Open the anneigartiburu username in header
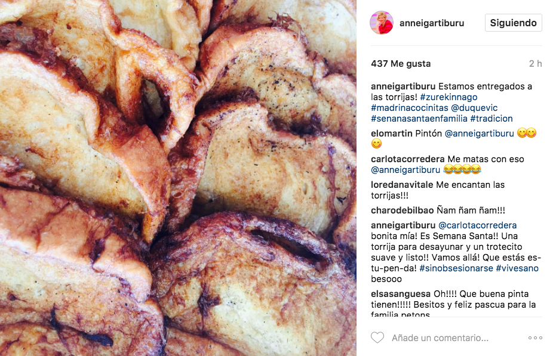This screenshot has height=356, width=556. 432,23
